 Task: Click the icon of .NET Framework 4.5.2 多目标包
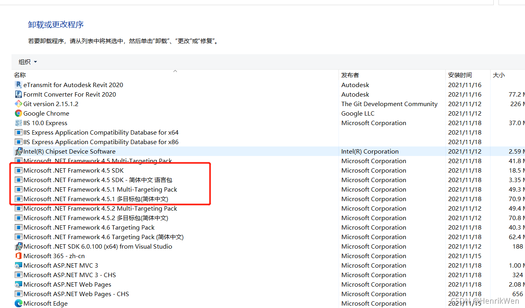(x=18, y=218)
